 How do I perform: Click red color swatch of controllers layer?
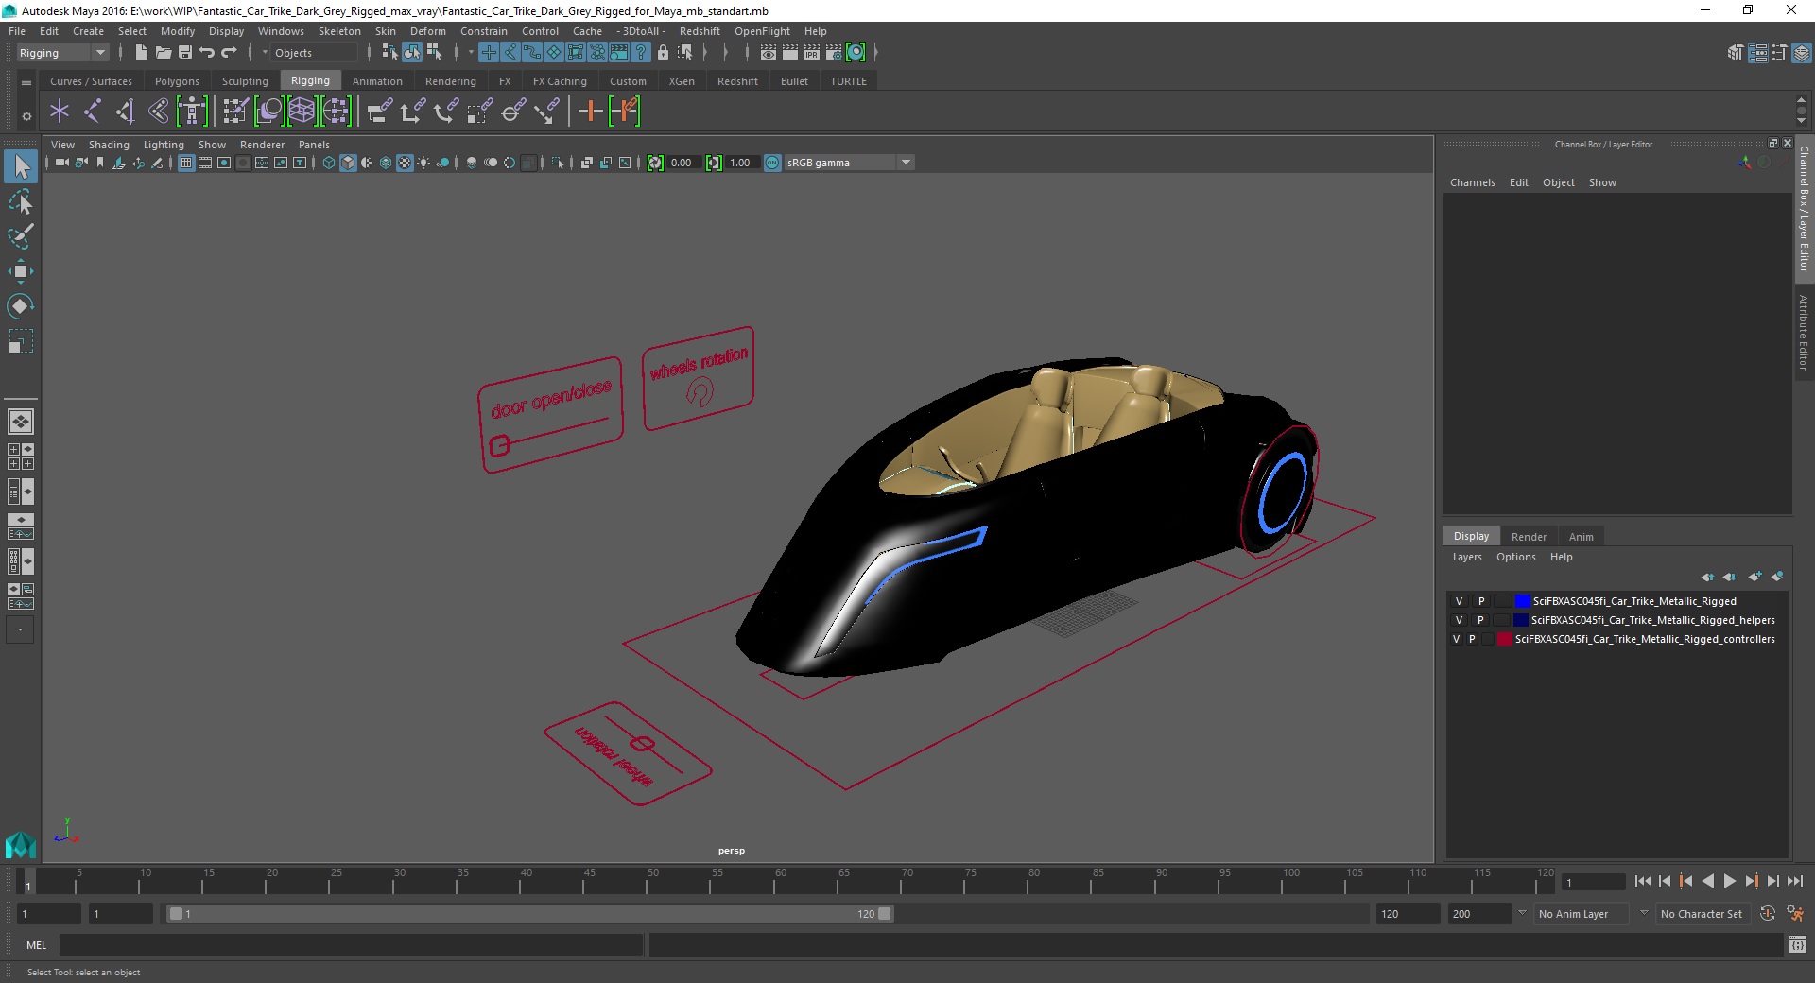[x=1504, y=639]
